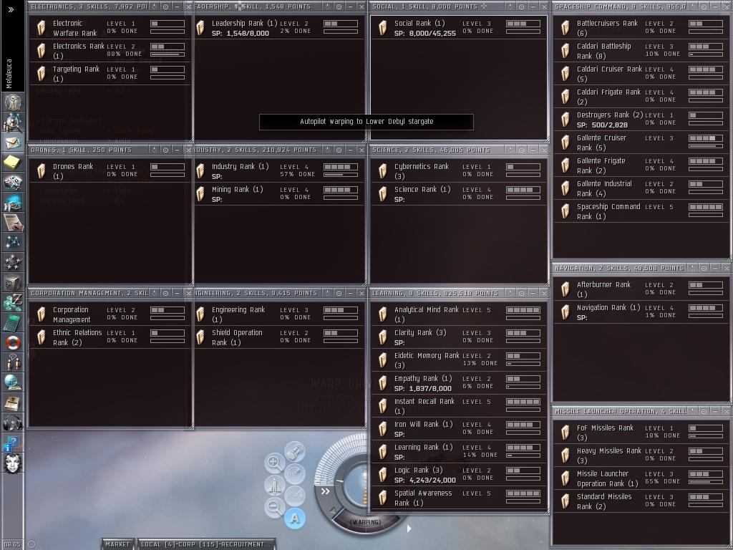Click the zoom out magnifier HUD button

point(274,507)
